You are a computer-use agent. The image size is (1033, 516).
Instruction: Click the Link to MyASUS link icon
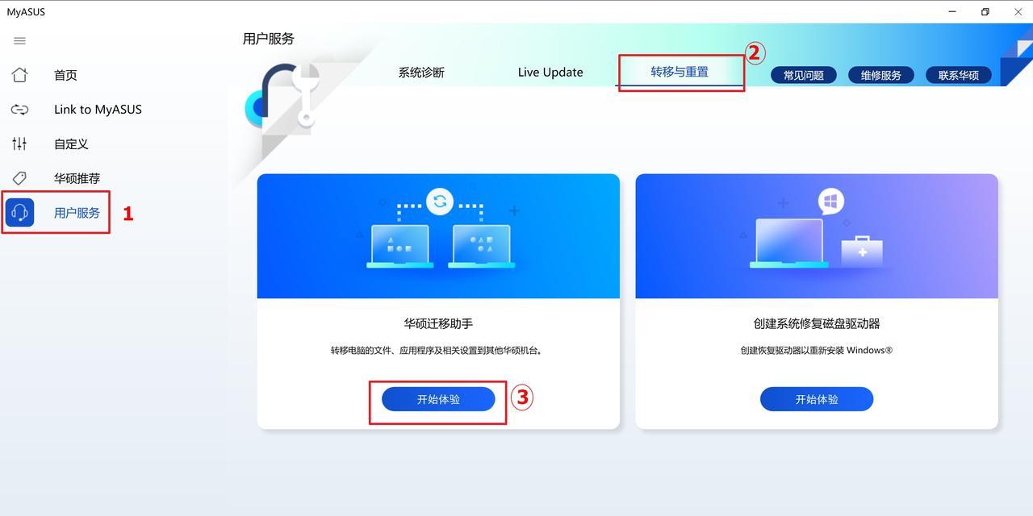pyautogui.click(x=20, y=110)
